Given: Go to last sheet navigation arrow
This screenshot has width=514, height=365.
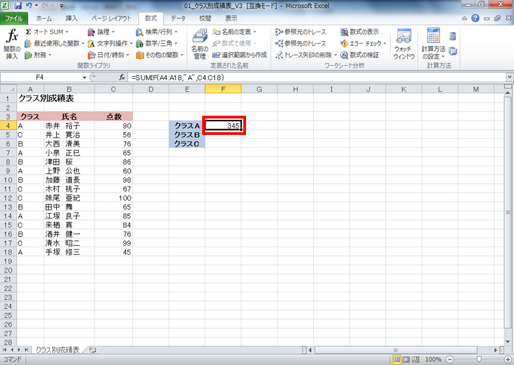Looking at the screenshot, I should (x=26, y=350).
